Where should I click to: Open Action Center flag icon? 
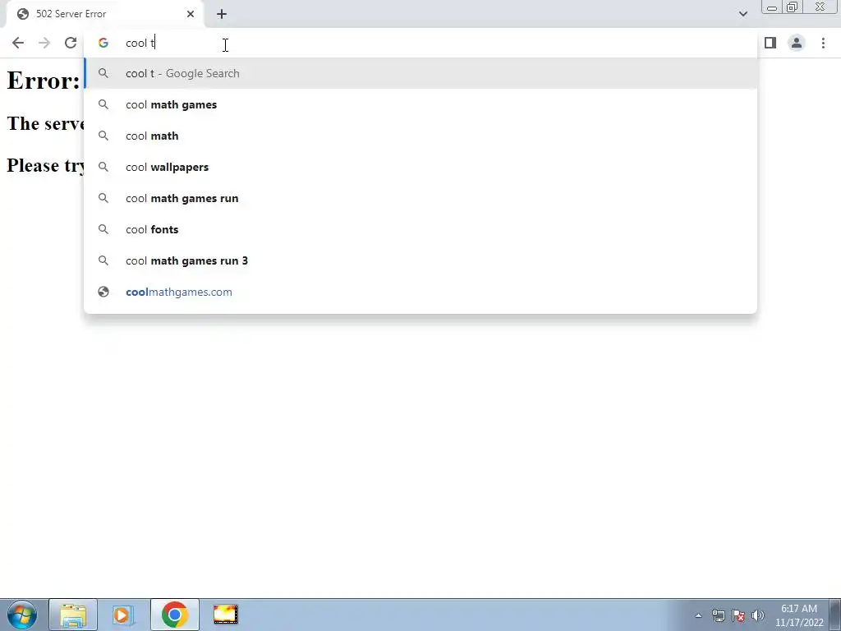[738, 615]
